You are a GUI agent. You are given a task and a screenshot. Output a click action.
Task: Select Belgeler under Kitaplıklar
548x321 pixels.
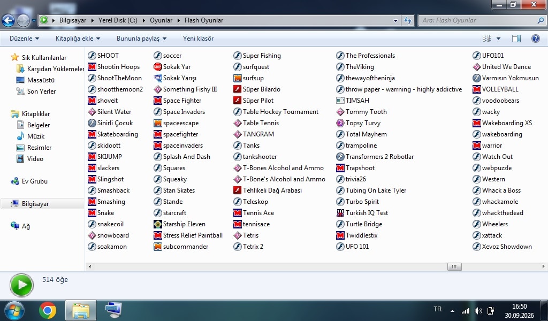(39, 125)
